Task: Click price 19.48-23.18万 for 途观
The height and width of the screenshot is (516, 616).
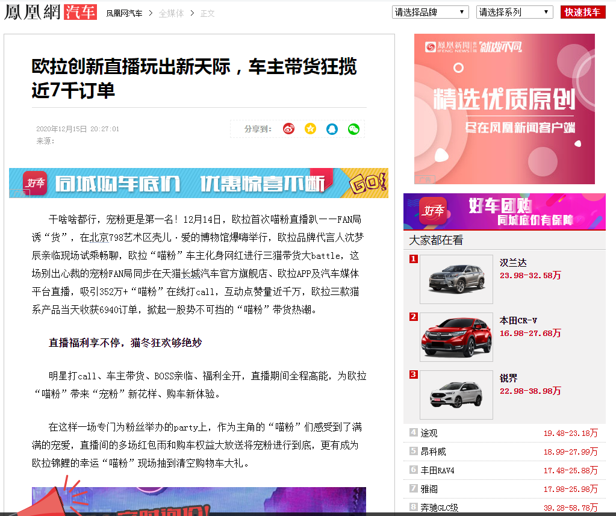Action: click(x=571, y=433)
